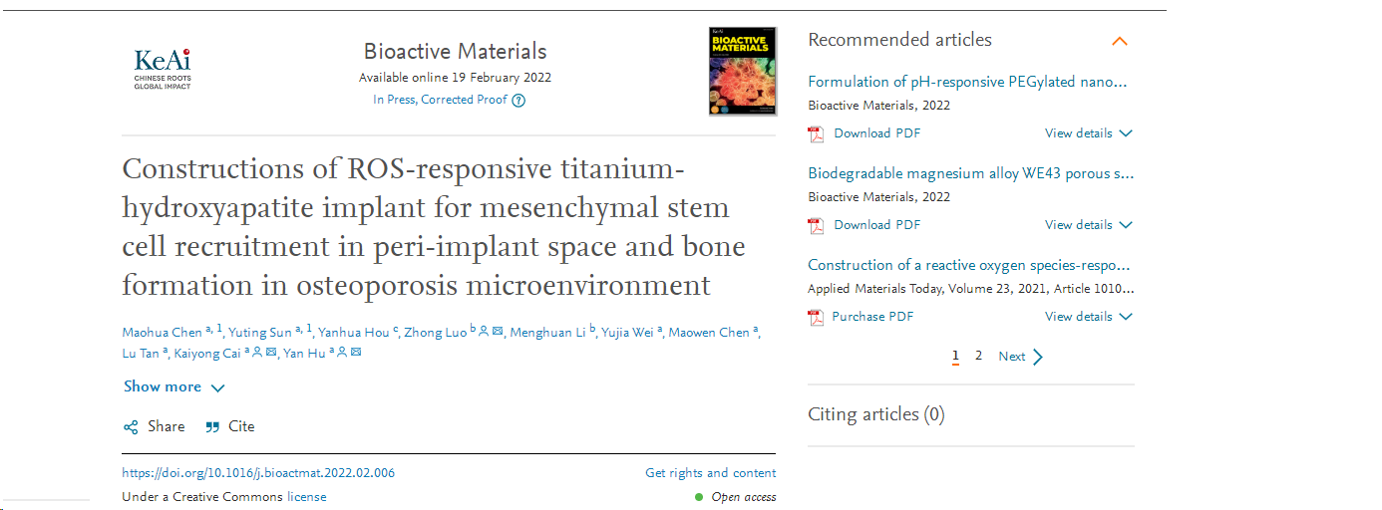
Task: Select page 1 of recommended articles
Action: coord(955,356)
